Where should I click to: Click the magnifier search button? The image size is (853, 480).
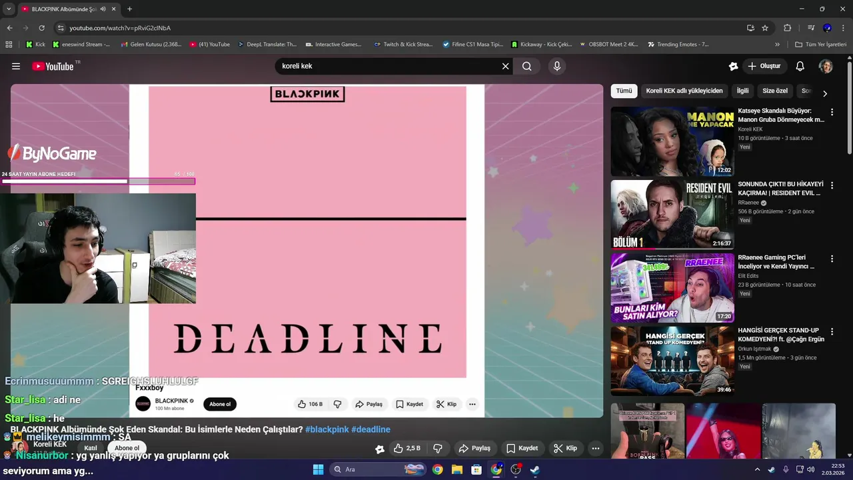click(x=527, y=66)
